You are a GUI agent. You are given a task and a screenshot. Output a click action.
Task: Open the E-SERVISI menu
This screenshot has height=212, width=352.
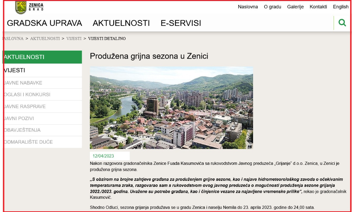tap(181, 23)
